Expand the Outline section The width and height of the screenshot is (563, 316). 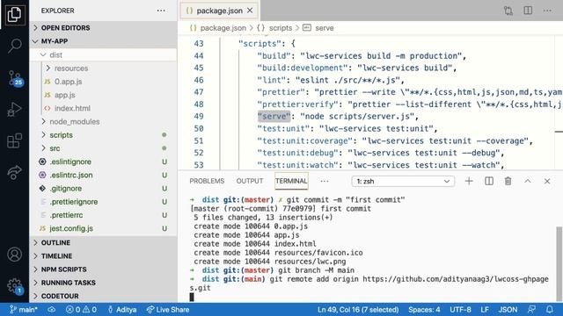[103, 242]
